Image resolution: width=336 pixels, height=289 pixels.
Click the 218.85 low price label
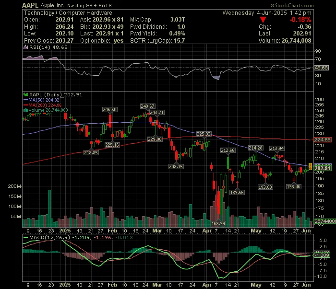pyautogui.click(x=91, y=152)
